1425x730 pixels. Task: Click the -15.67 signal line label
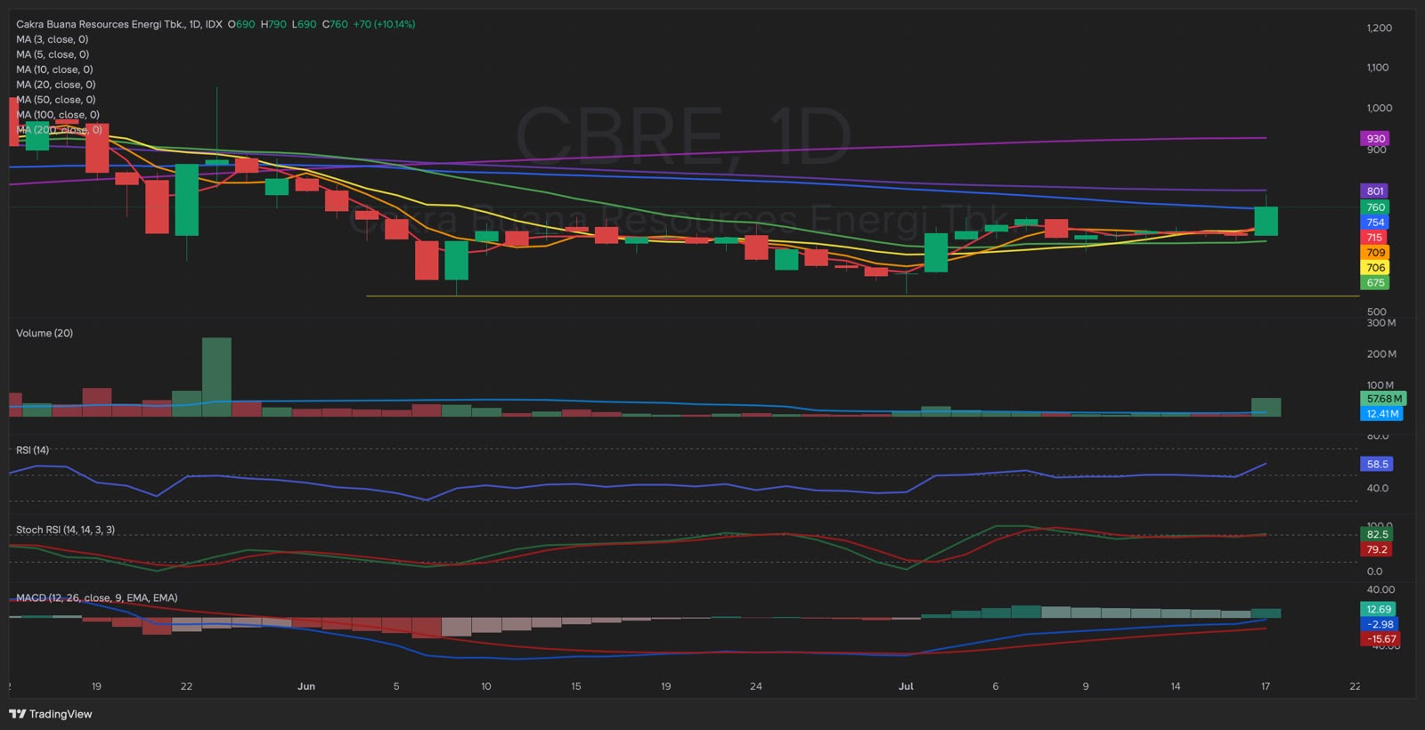pos(1381,639)
